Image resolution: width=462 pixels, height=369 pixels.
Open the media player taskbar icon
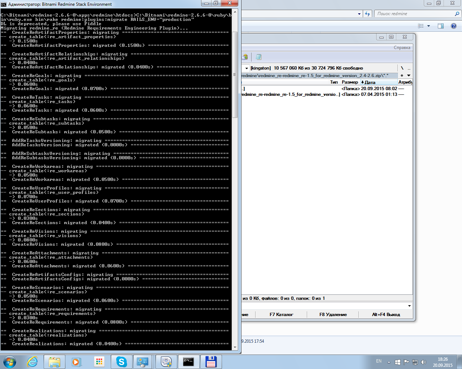pyautogui.click(x=77, y=362)
